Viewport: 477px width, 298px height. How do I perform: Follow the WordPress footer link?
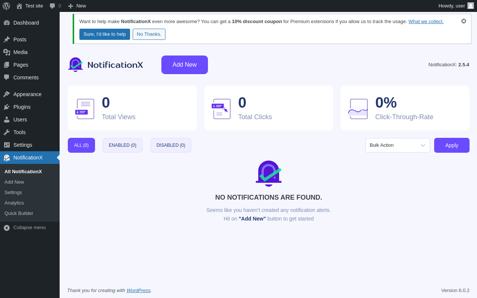click(x=139, y=290)
